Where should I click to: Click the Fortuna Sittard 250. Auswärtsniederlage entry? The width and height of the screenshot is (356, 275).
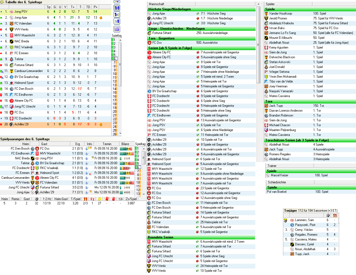click(201, 33)
